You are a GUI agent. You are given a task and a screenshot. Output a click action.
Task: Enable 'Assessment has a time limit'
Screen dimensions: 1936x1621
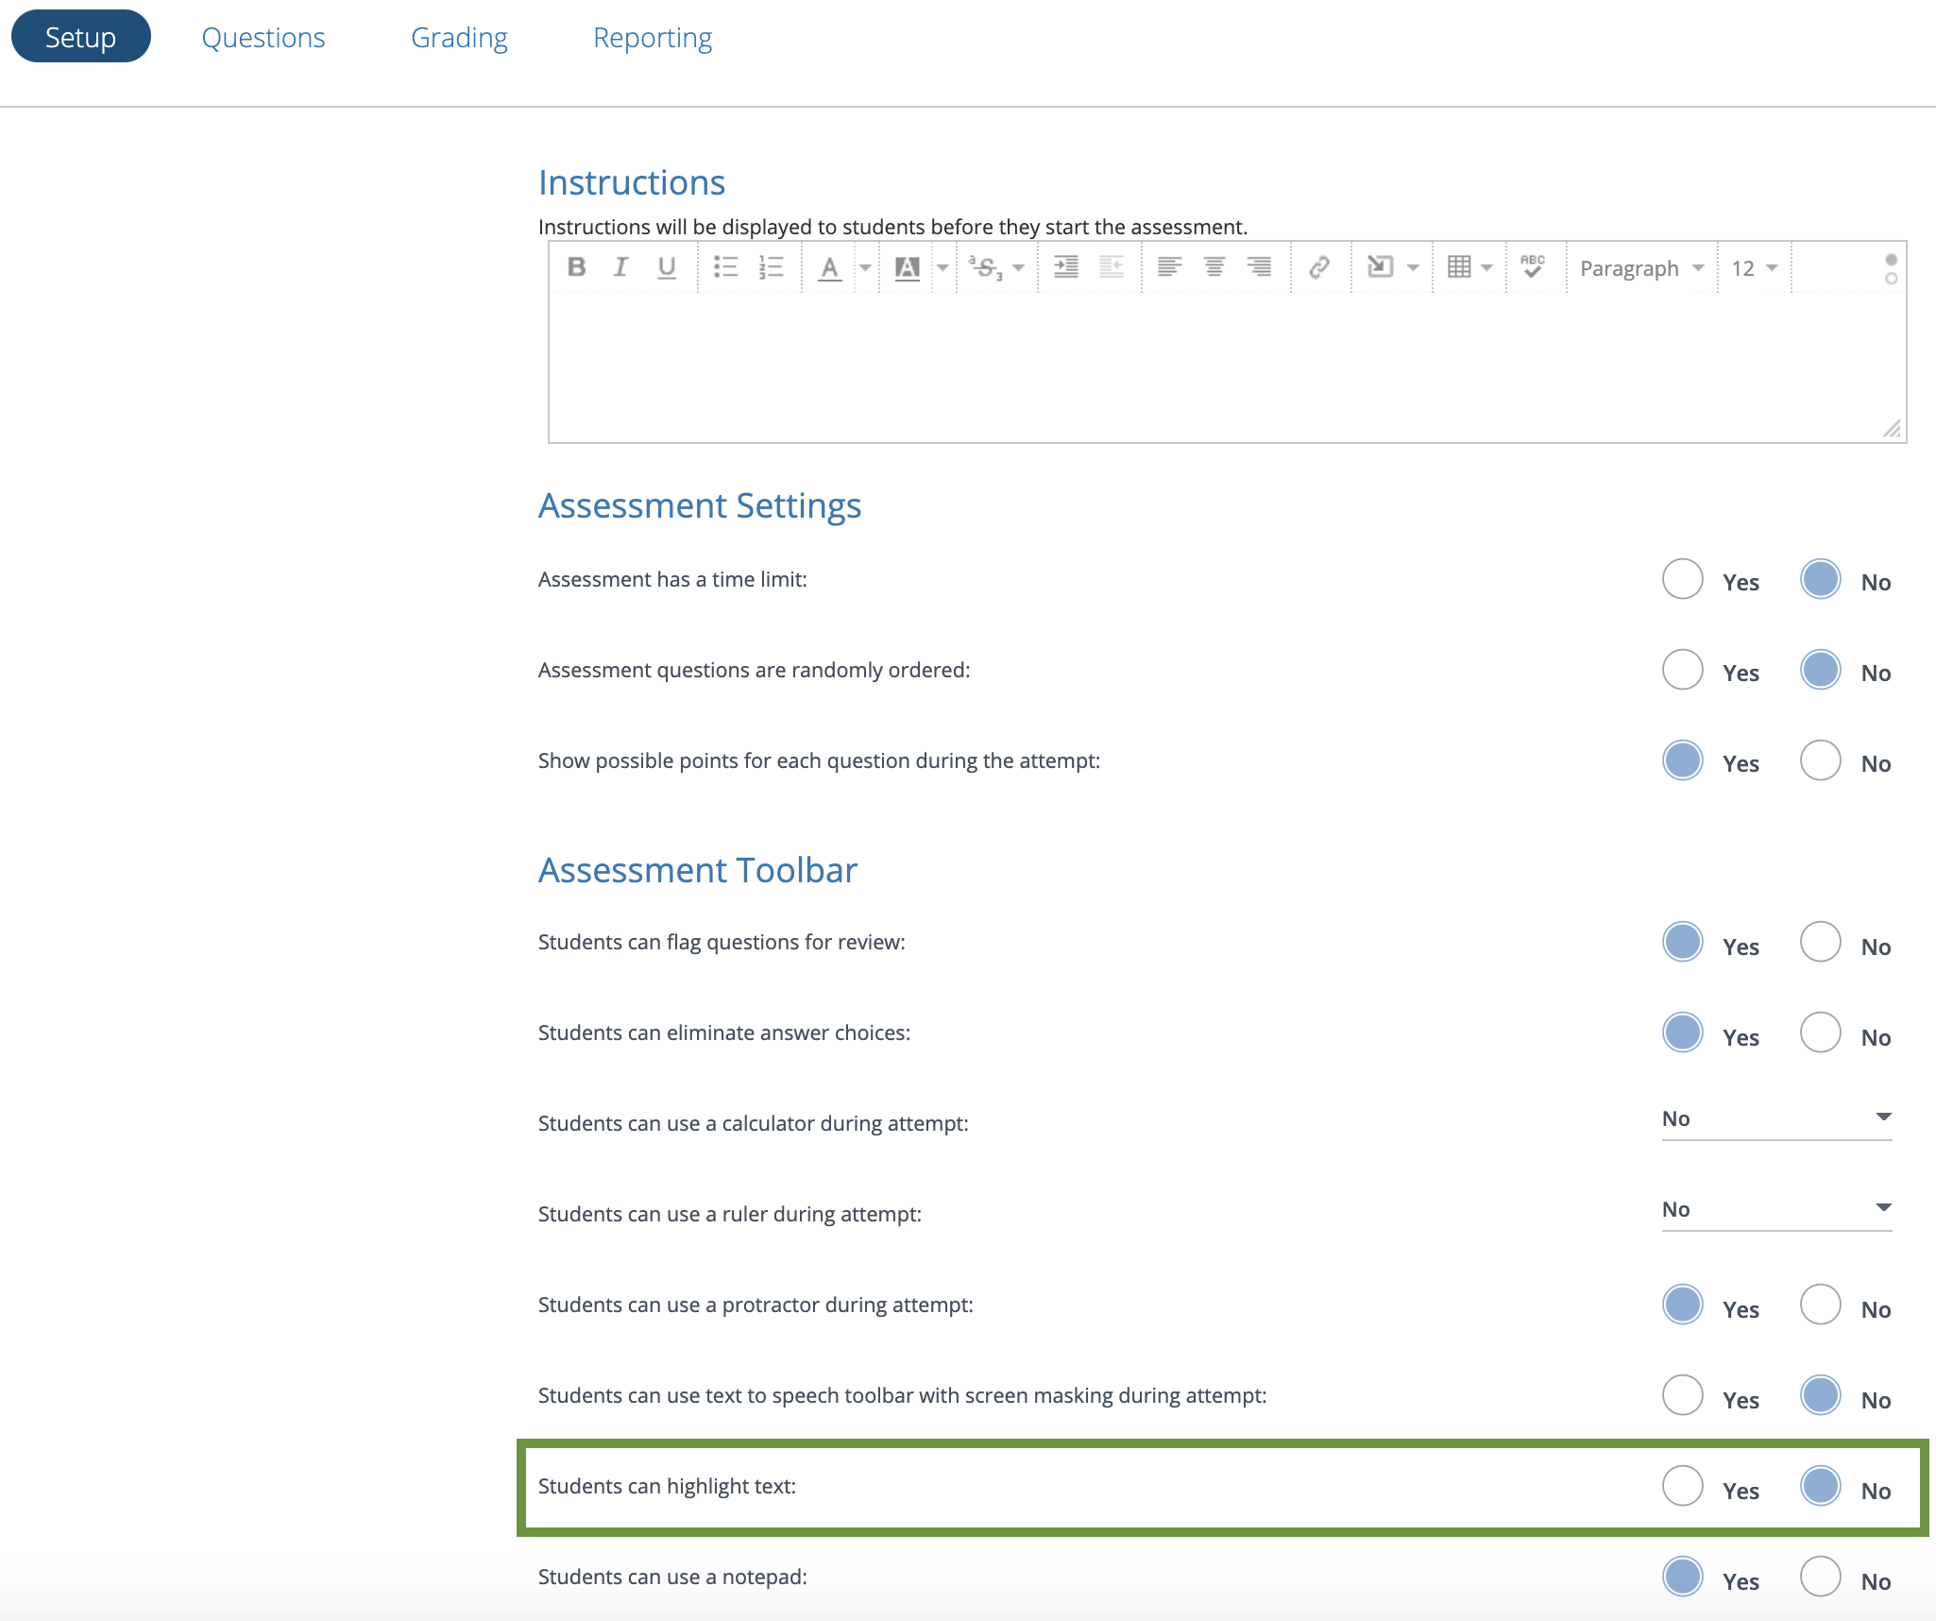[x=1682, y=579]
